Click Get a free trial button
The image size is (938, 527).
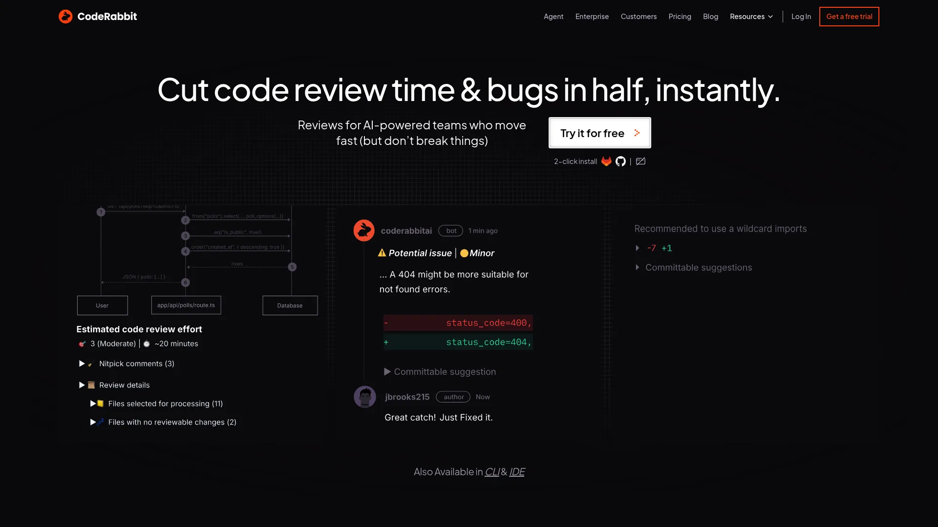[x=849, y=17]
